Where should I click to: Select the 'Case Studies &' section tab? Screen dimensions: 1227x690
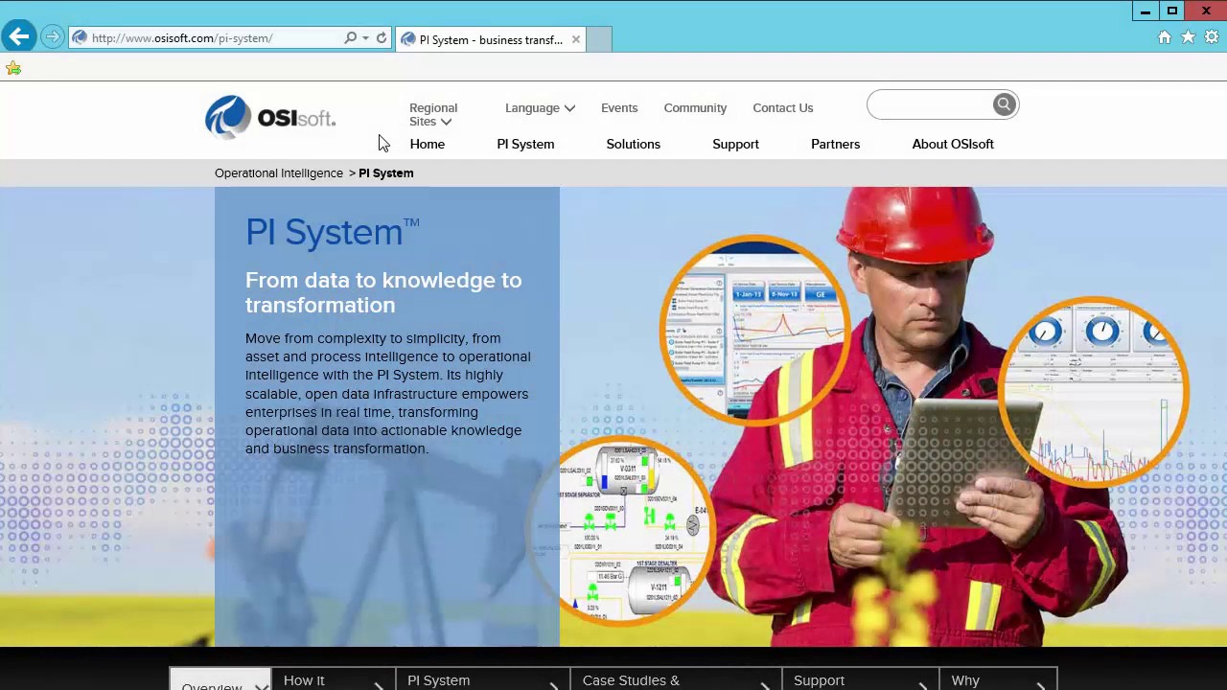(x=676, y=679)
